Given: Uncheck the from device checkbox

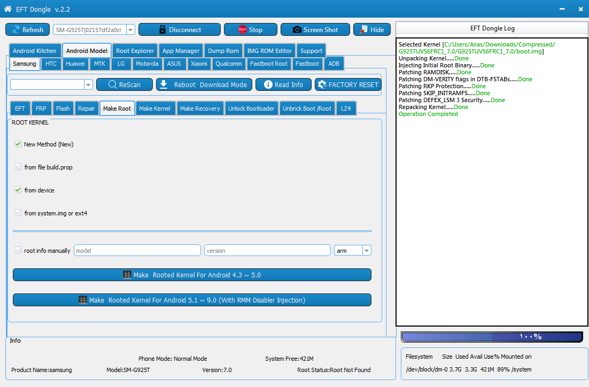Looking at the screenshot, I should point(18,190).
